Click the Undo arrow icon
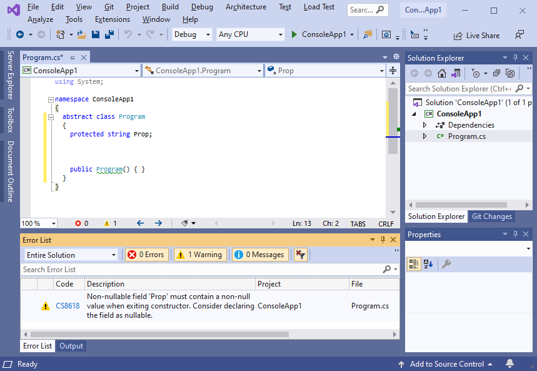Screen dimensions: 537x371 pos(128,34)
